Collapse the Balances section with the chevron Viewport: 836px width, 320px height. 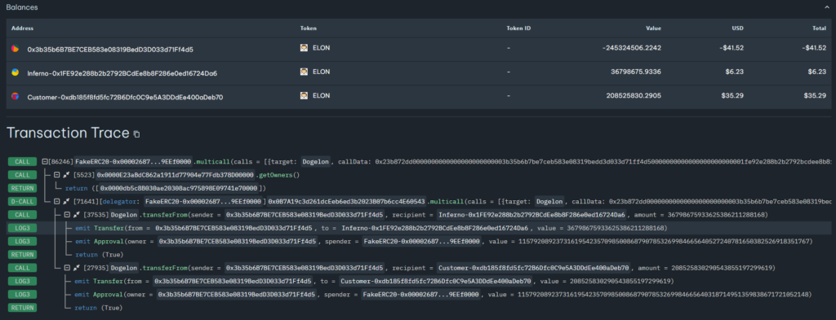click(826, 7)
